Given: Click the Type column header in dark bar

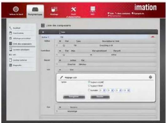Looking at the screenshot, I should (x=63, y=32).
